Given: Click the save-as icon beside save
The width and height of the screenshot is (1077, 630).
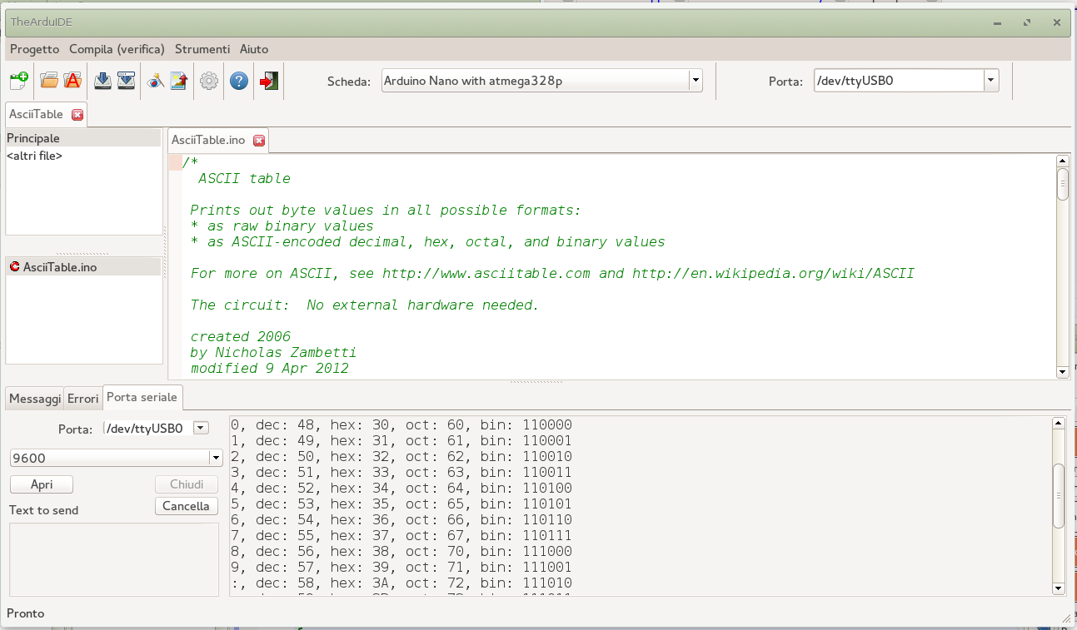Looking at the screenshot, I should [126, 81].
